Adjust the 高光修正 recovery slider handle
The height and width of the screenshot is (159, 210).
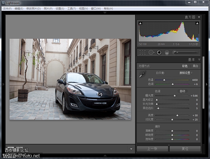pyautogui.click(x=157, y=100)
